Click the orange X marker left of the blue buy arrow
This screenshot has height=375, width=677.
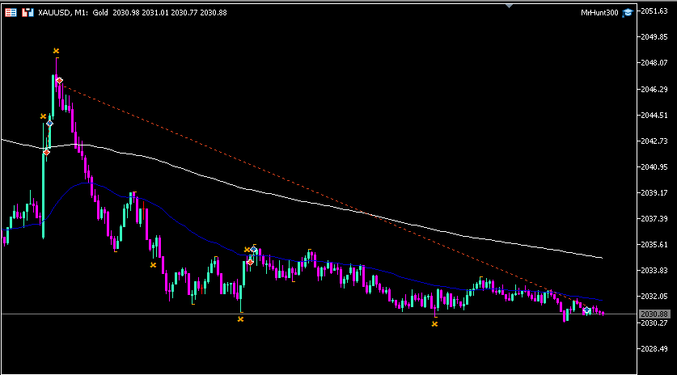[x=43, y=116]
